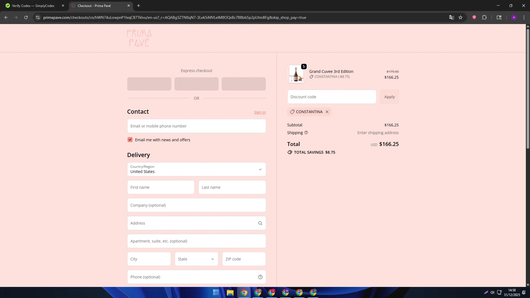
Task: Focus the ZIP code field
Action: coord(244,259)
